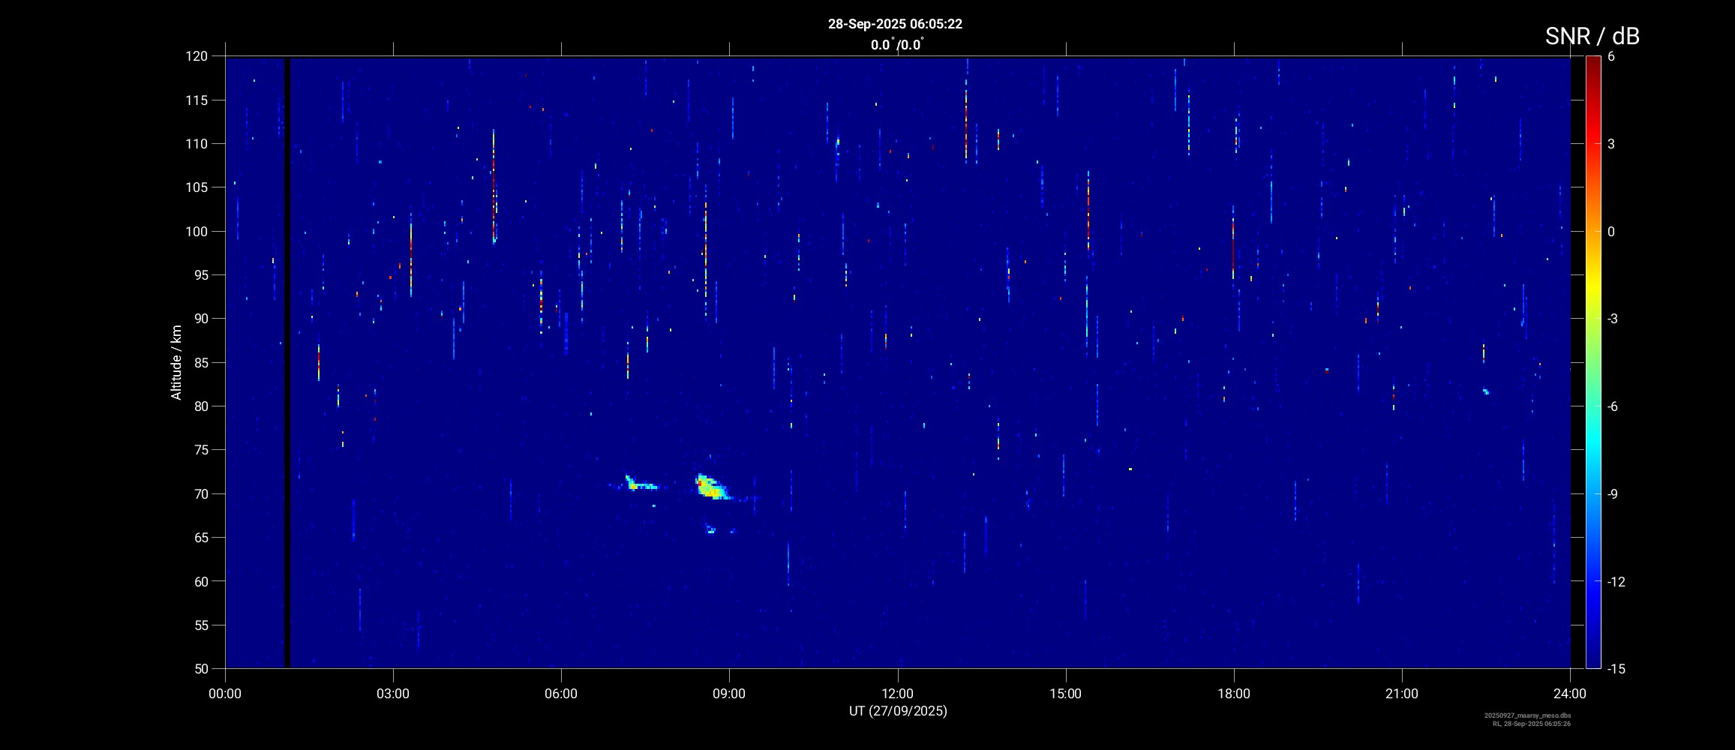The height and width of the screenshot is (750, 1735).
Task: Click the -15 dB colorbar tick label
Action: click(x=1616, y=669)
